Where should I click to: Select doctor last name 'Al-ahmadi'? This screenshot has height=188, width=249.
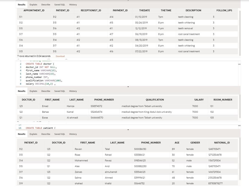(x=72, y=118)
